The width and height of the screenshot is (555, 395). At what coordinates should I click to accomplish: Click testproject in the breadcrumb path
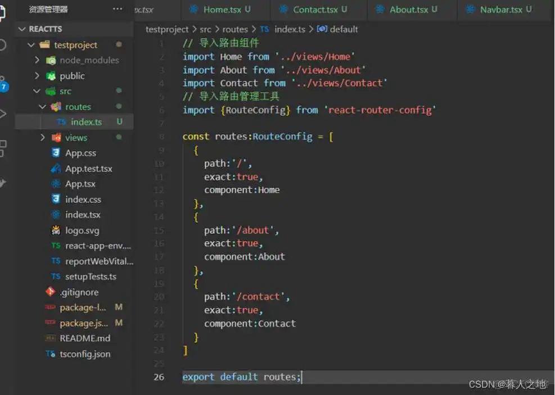click(x=166, y=29)
